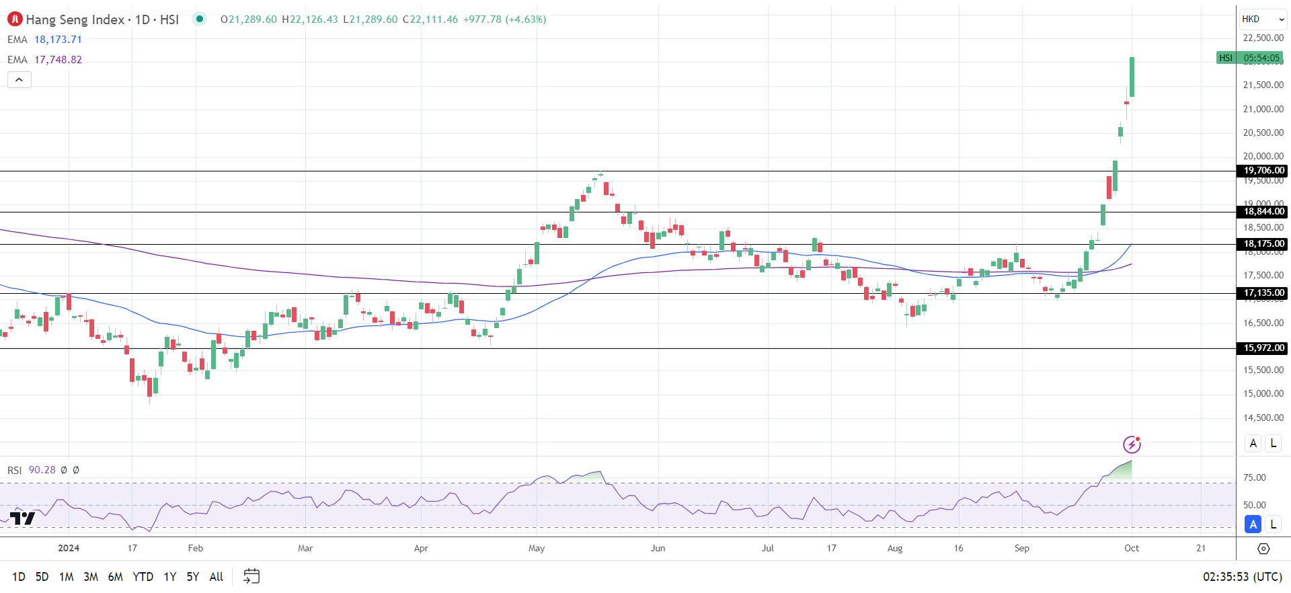Toggle auto scale A on main chart
The height and width of the screenshot is (593, 1291).
point(1253,443)
